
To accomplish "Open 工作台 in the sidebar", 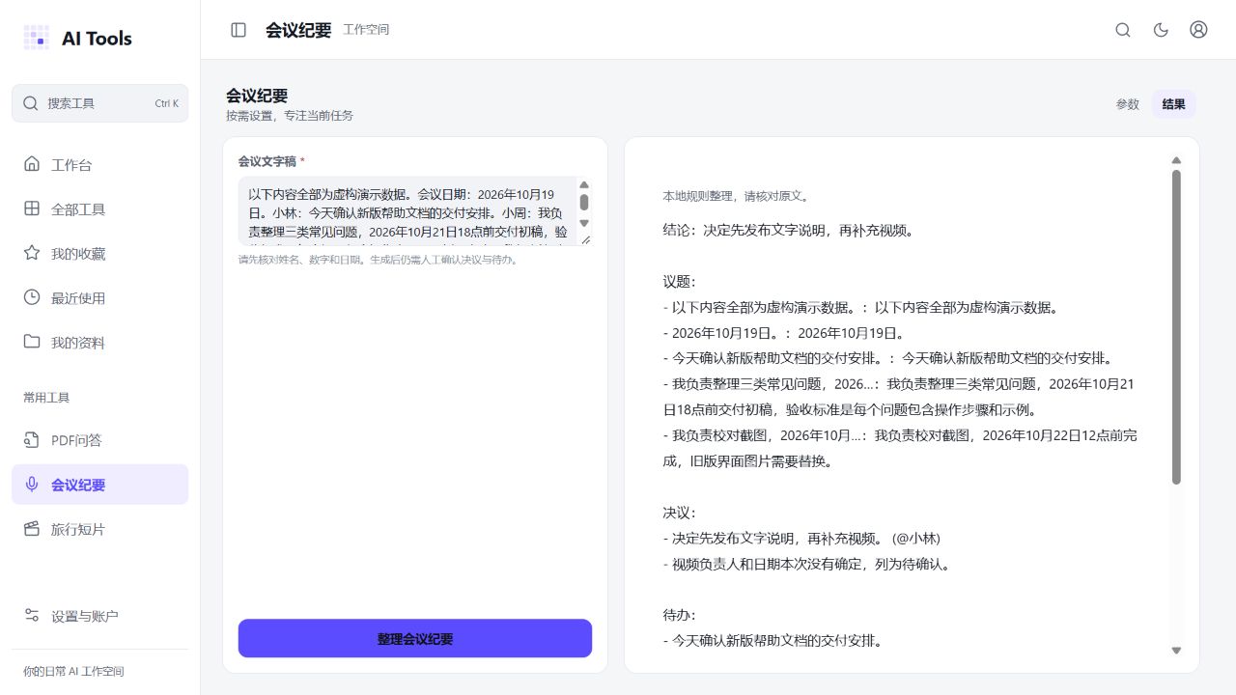I will point(100,165).
